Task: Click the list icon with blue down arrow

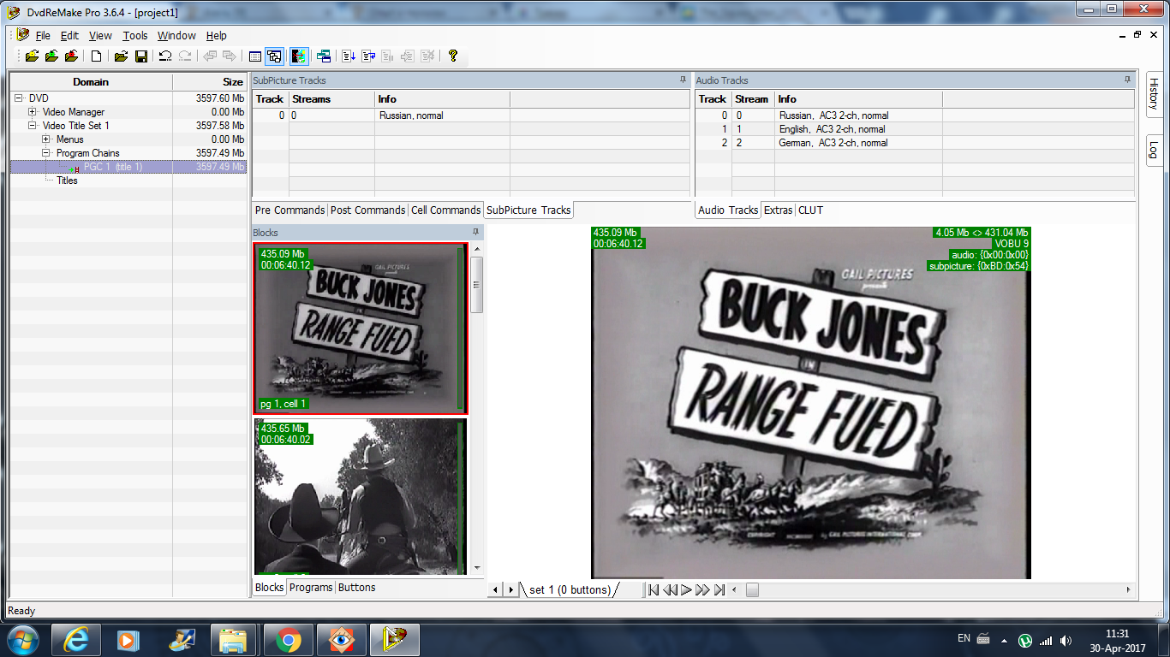Action: (x=349, y=56)
